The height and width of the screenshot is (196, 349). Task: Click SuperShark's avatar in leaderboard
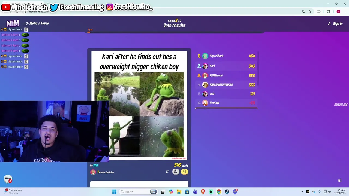click(205, 56)
